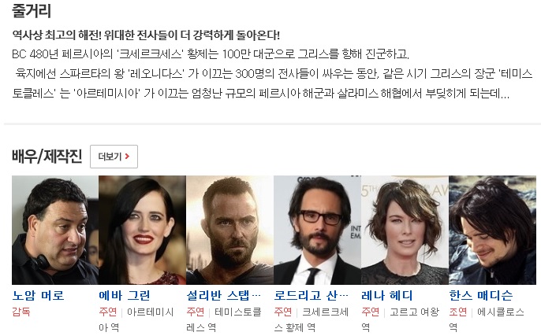This screenshot has height=336, width=541.
Task: Click the 더보기 button beside 배우/제작진
Action: 114,157
